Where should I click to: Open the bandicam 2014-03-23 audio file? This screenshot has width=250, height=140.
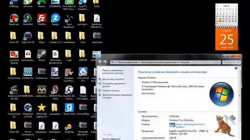[x=96, y=21]
